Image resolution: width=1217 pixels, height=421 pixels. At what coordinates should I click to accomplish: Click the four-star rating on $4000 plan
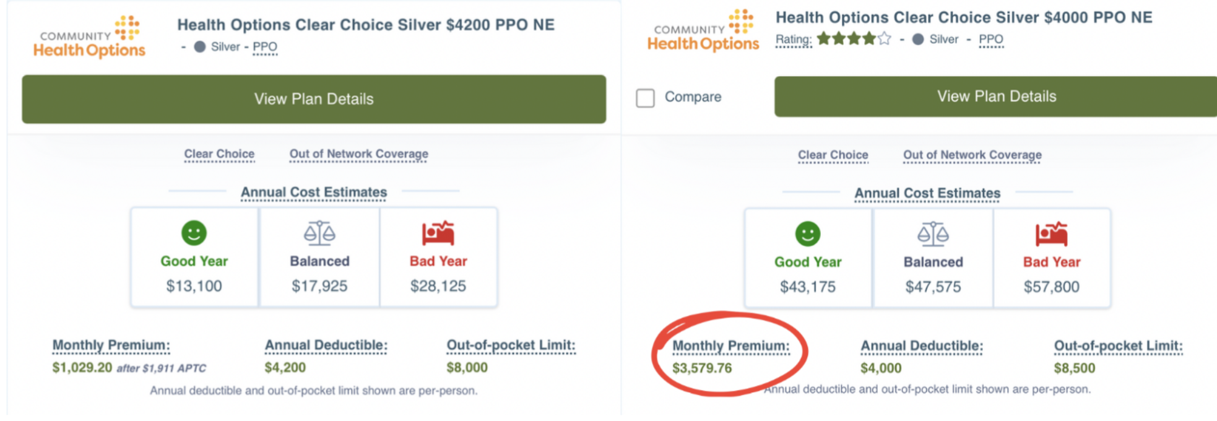[854, 39]
